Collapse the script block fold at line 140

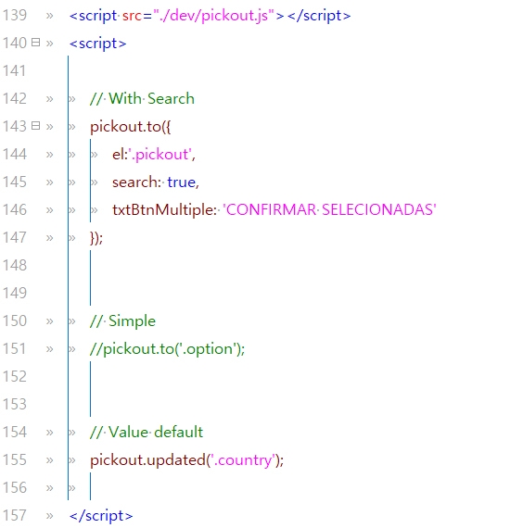(x=35, y=43)
